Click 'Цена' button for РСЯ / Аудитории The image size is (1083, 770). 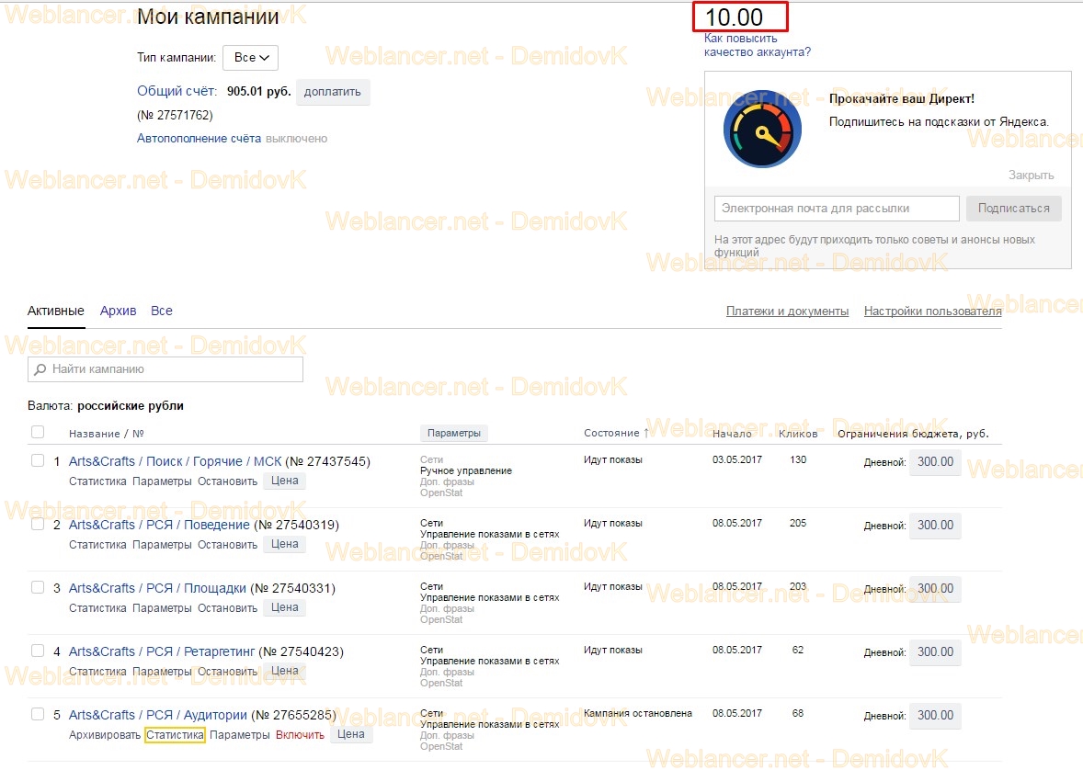[351, 735]
